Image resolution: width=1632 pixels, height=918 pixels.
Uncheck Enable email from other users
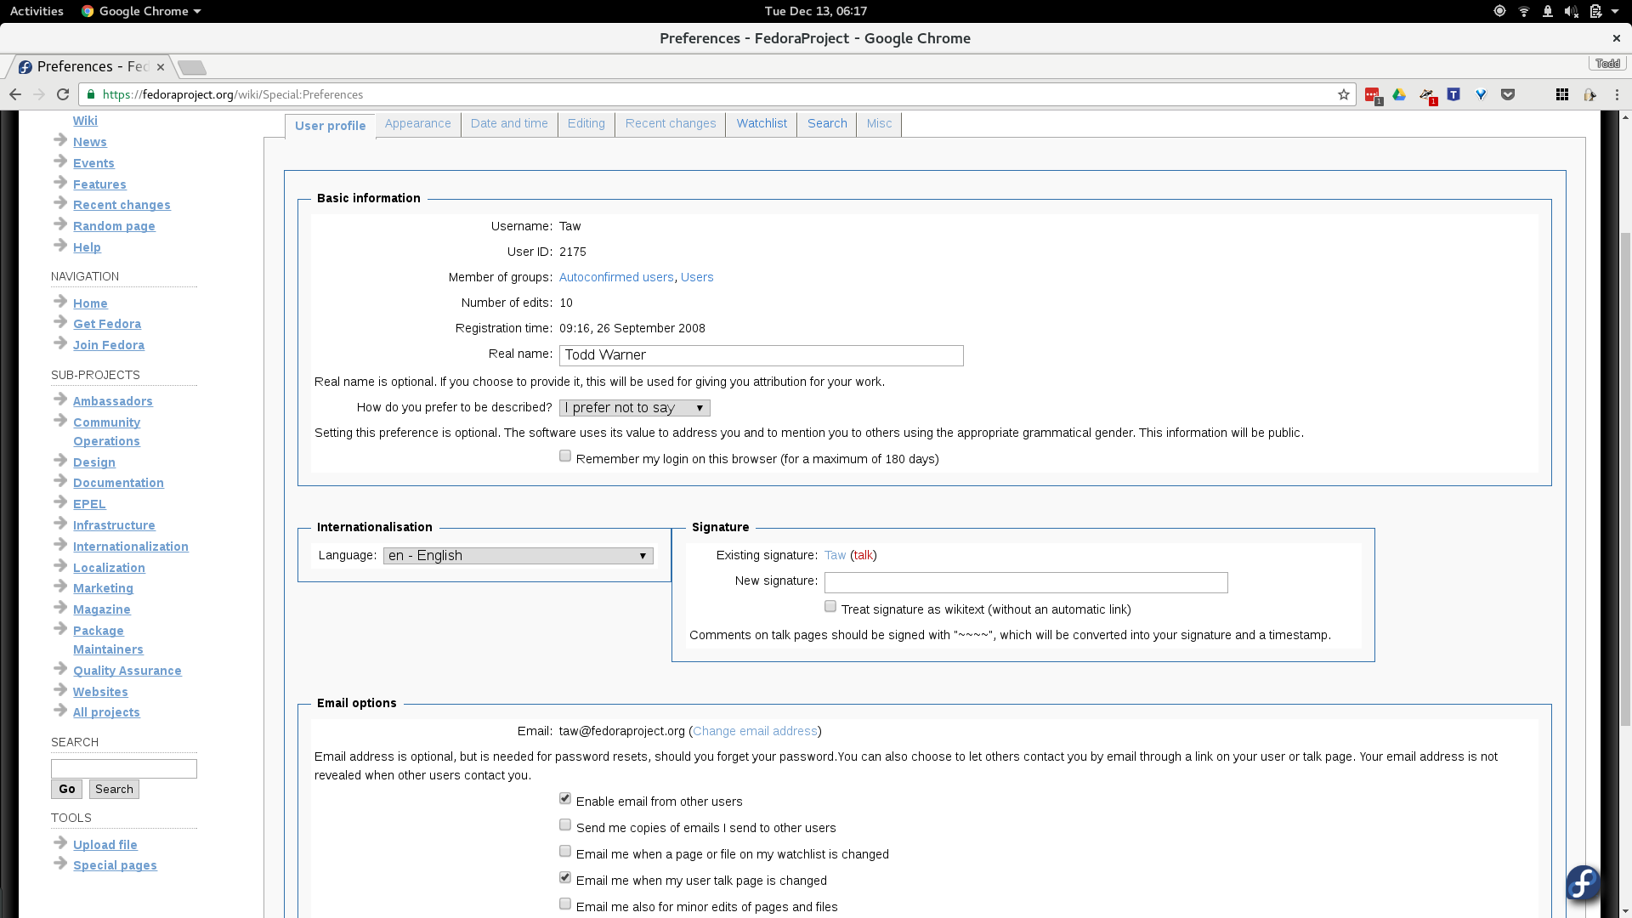click(565, 799)
